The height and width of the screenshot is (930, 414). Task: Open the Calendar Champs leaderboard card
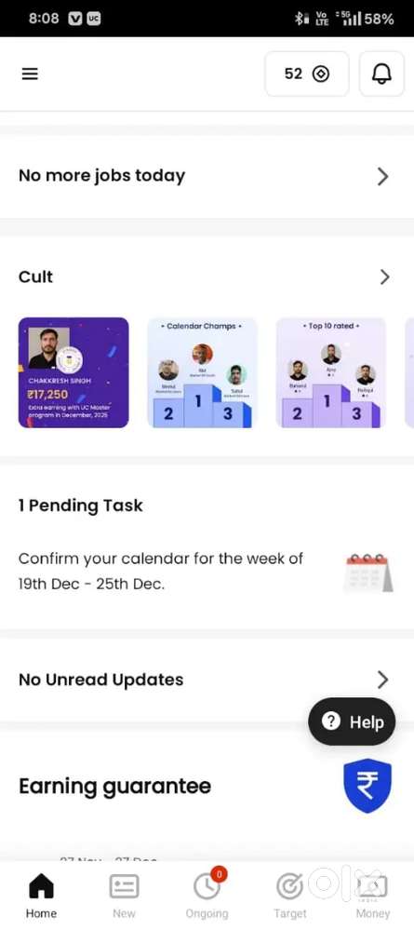(202, 372)
